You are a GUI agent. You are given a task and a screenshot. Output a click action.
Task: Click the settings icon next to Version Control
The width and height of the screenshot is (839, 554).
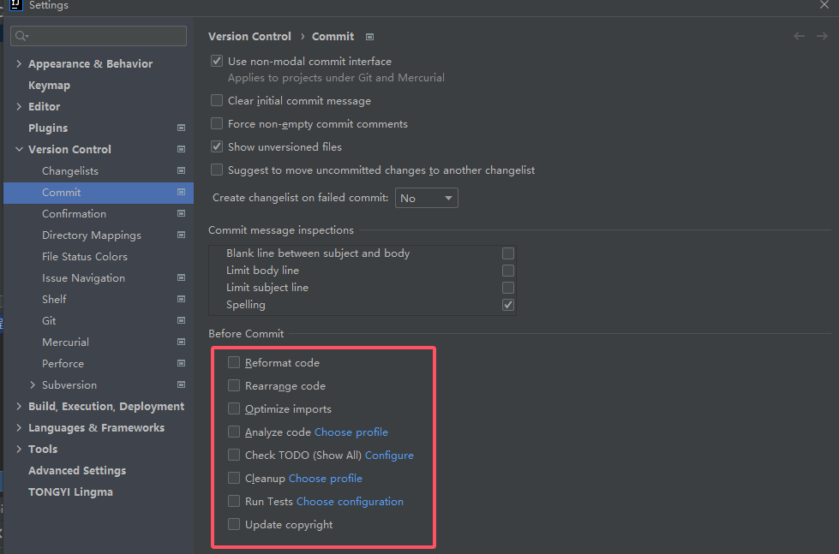point(180,149)
